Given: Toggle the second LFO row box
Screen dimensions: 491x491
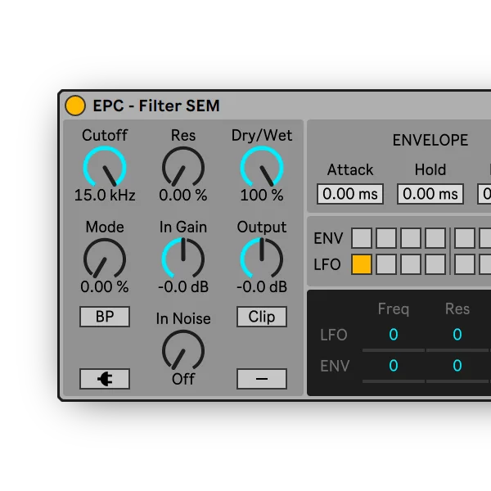Looking at the screenshot, I should pyautogui.click(x=386, y=264).
